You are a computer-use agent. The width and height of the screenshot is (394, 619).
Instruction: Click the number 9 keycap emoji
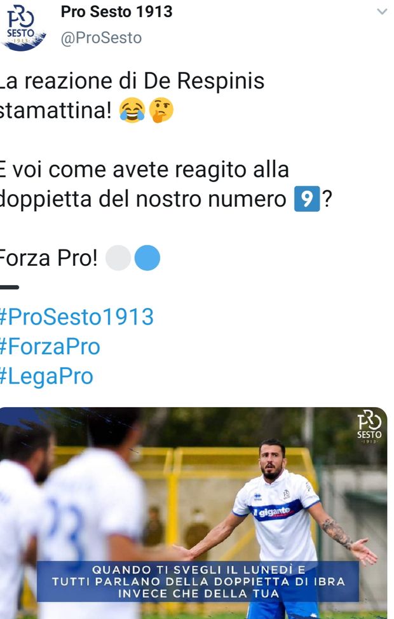(307, 199)
